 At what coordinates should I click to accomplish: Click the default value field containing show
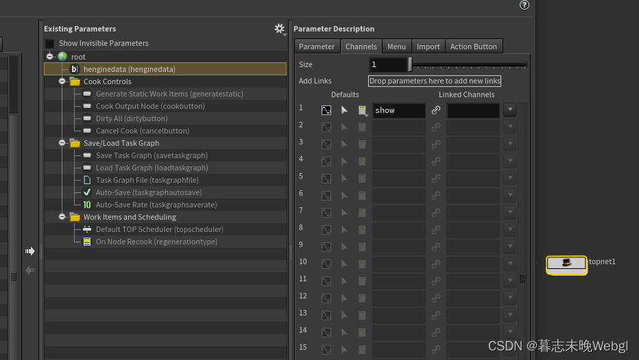[398, 110]
